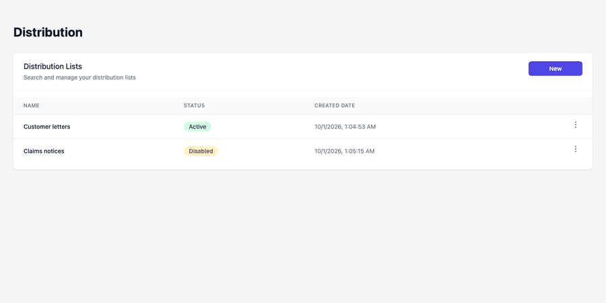Open the kebab menu for Customer letters
Image resolution: width=606 pixels, height=303 pixels.
576,125
